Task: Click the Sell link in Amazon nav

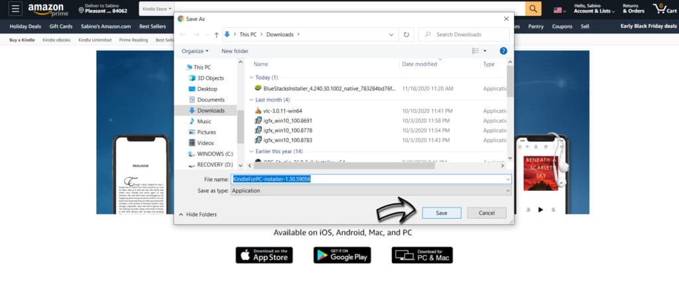Action: click(585, 27)
